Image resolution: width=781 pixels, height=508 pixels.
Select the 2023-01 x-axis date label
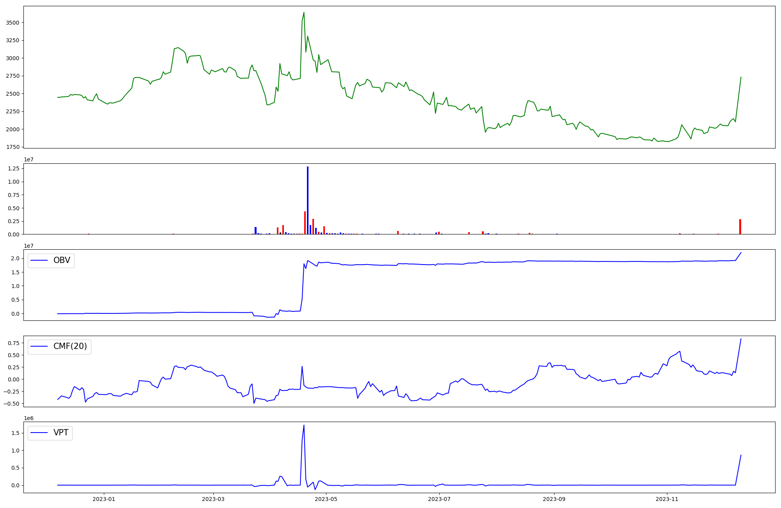104,499
